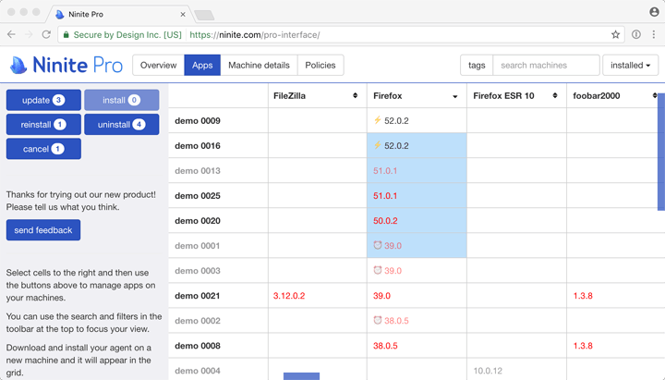Image resolution: width=665 pixels, height=380 pixels.
Task: Sort by Firefox ESR 10 column arrows
Action: coord(555,95)
